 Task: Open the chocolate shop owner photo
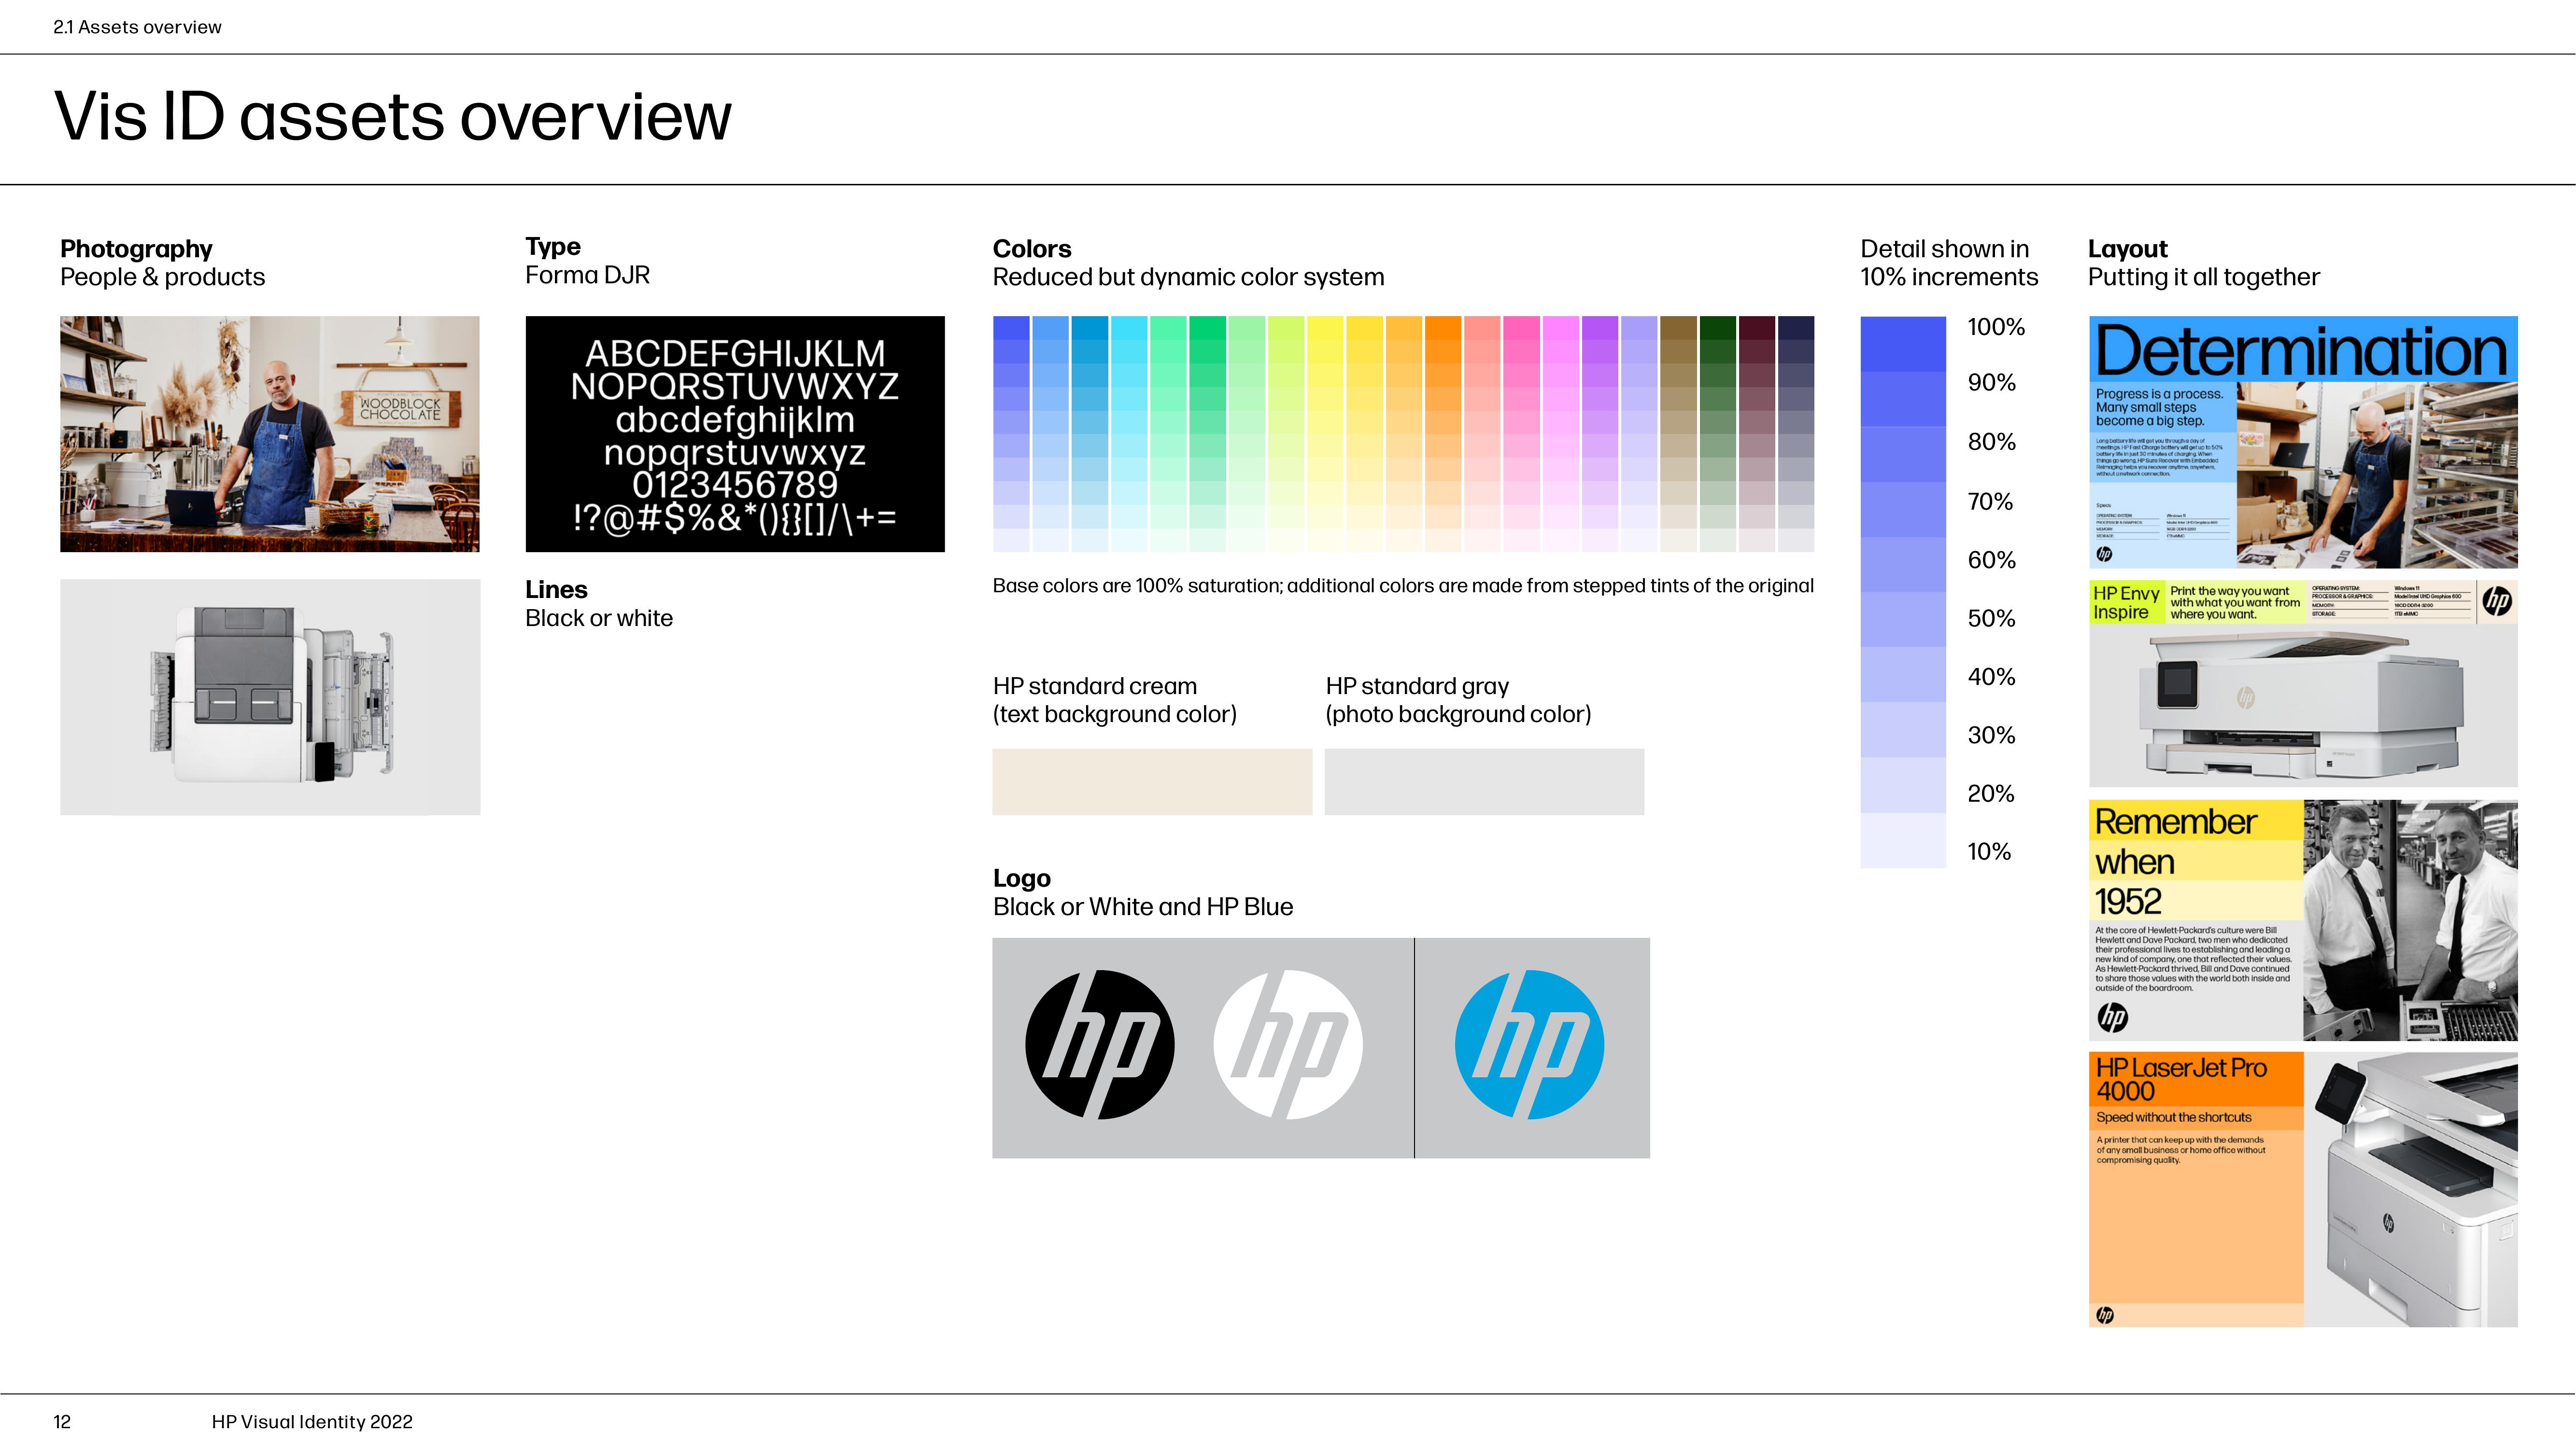(x=270, y=434)
